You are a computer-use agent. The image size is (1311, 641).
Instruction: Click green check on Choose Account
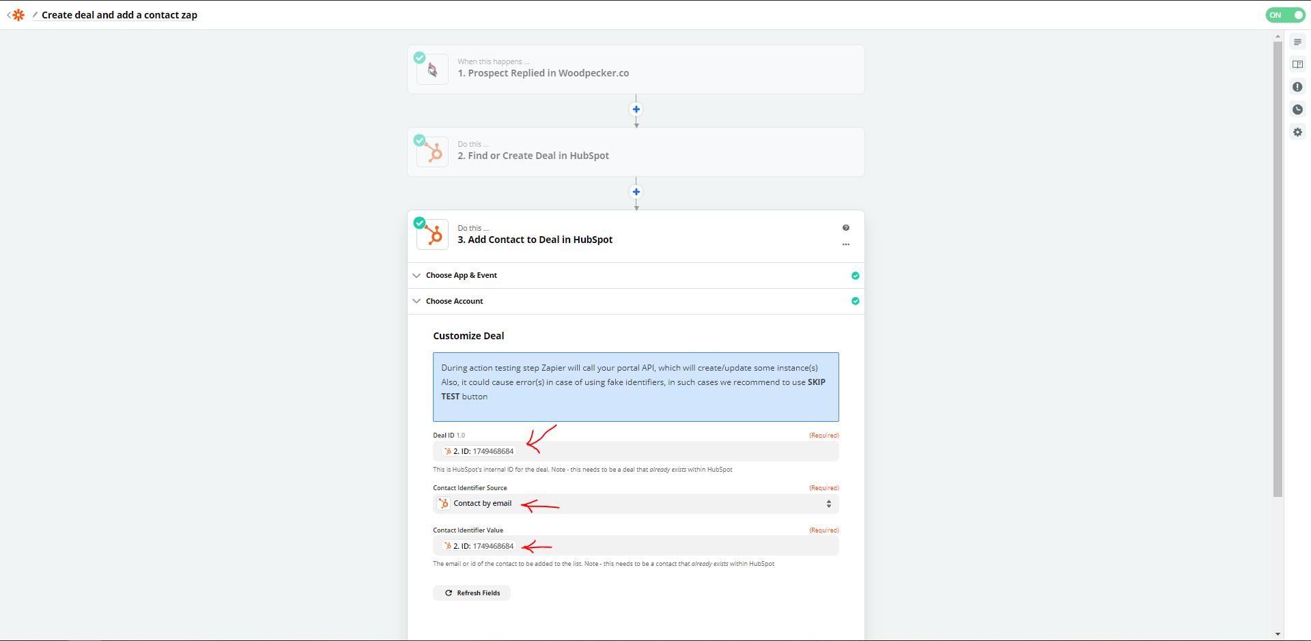855,301
